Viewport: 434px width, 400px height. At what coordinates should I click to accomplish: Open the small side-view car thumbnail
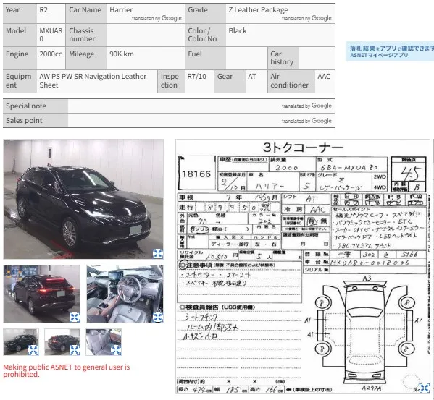(21, 342)
